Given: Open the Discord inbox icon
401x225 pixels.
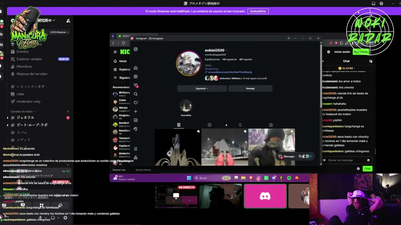Looking at the screenshot, I should (373, 4).
